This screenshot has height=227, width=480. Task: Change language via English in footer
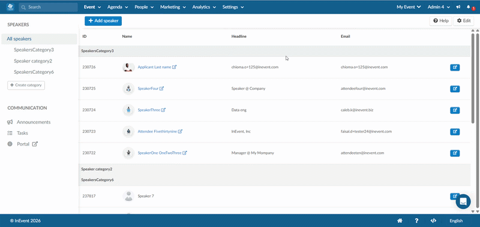pos(456,220)
